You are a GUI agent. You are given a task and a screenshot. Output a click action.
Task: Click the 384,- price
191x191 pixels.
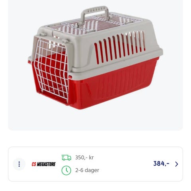(161, 164)
